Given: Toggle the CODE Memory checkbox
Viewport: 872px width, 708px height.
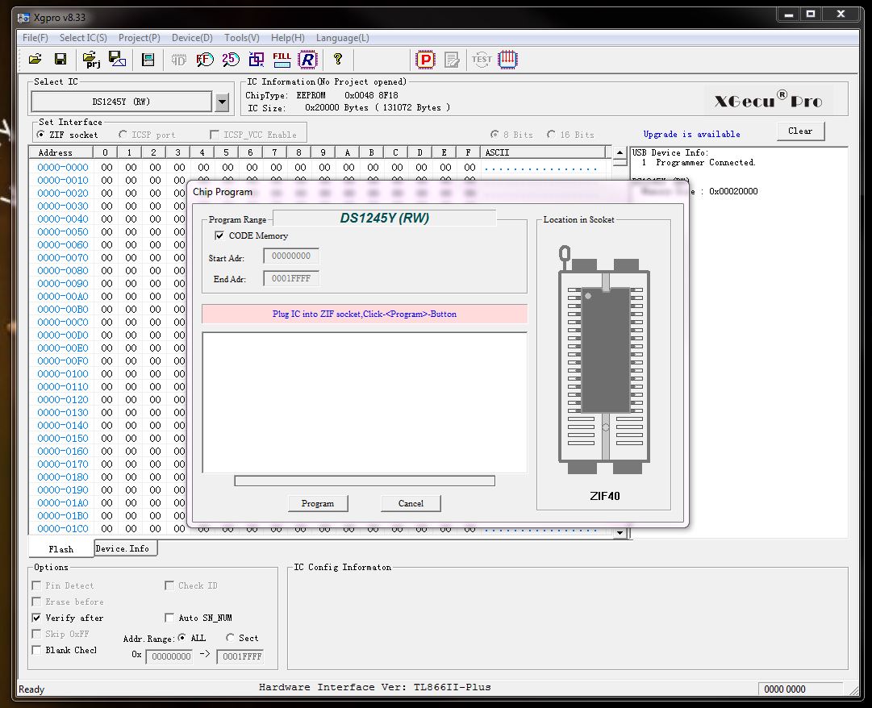Looking at the screenshot, I should pos(219,235).
